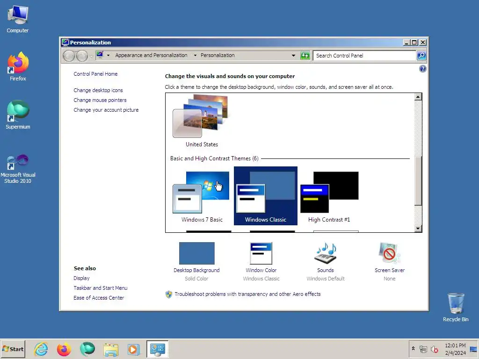This screenshot has width=479, height=359.
Task: Click the search magnifier button
Action: [x=421, y=56]
